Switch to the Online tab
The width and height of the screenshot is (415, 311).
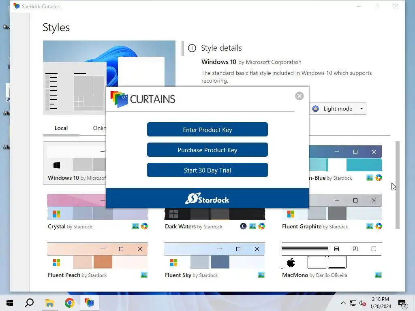tap(100, 128)
